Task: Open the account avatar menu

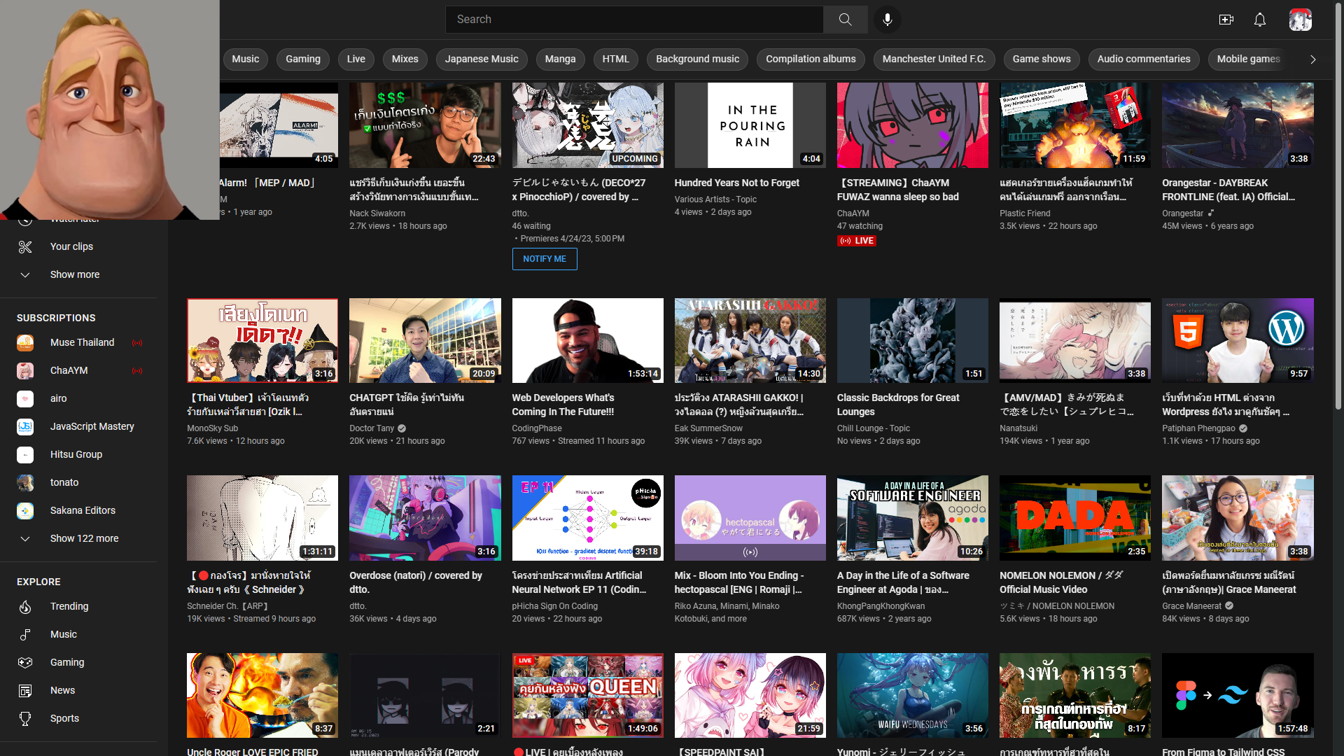Action: pyautogui.click(x=1300, y=20)
